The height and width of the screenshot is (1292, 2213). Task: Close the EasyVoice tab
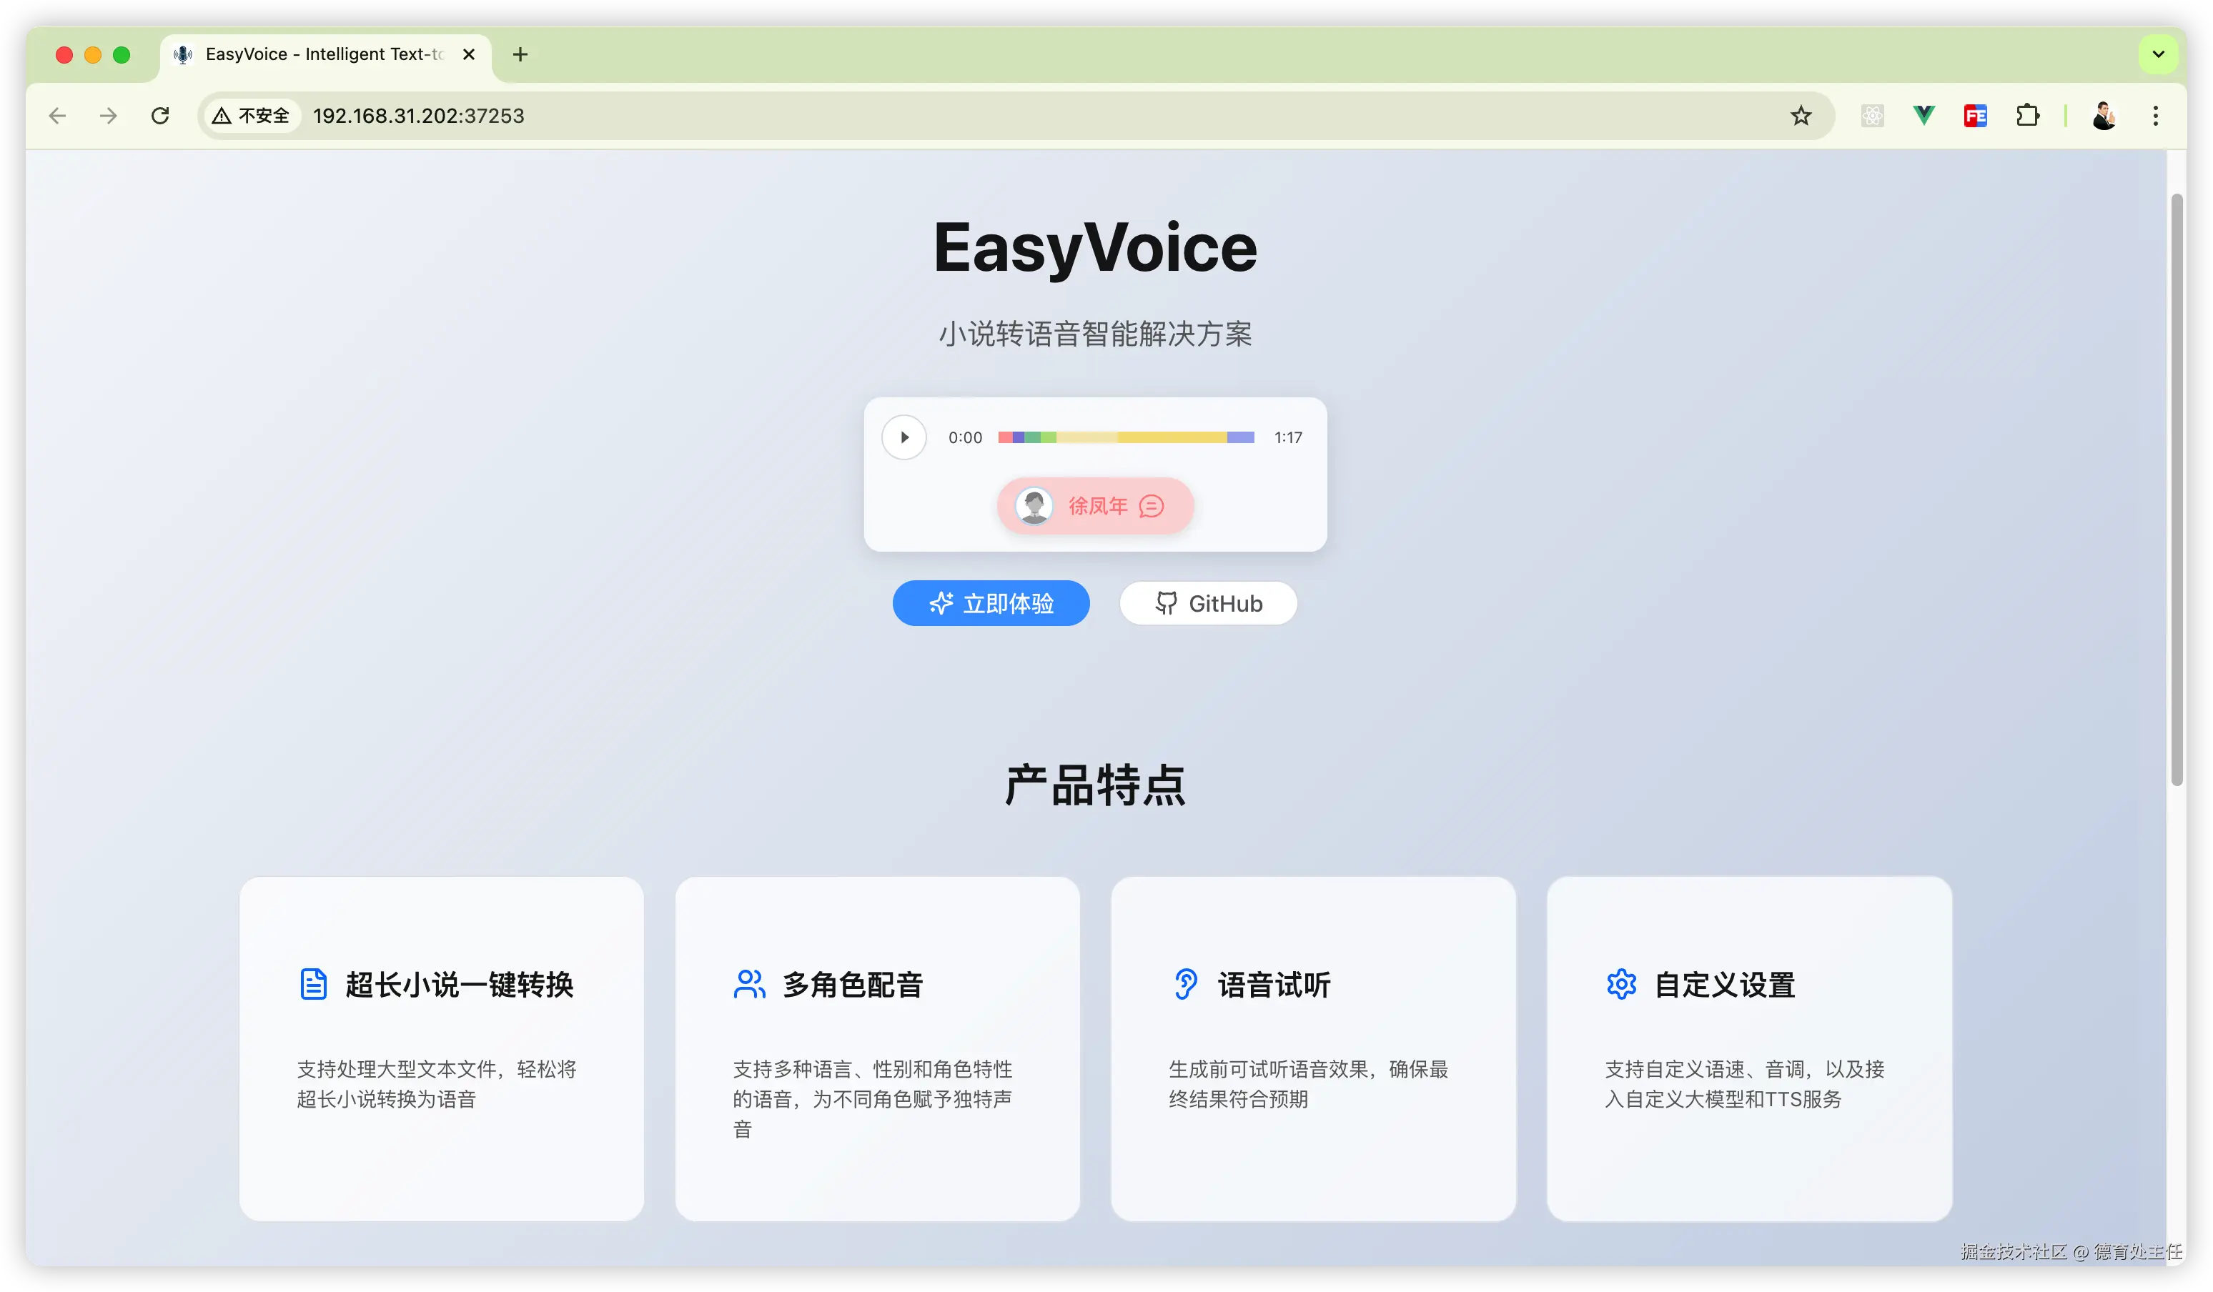(469, 54)
